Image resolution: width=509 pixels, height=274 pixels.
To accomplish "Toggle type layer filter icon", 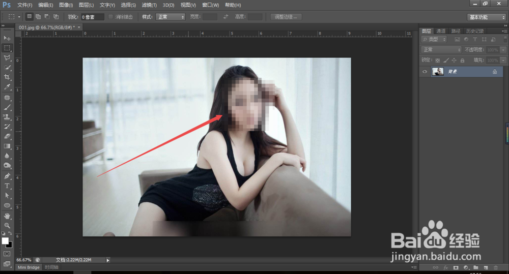I will pyautogui.click(x=475, y=39).
